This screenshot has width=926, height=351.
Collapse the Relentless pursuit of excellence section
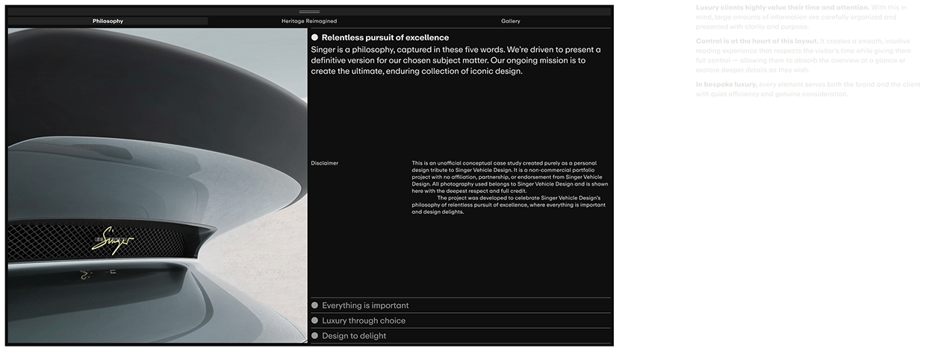[x=461, y=37]
